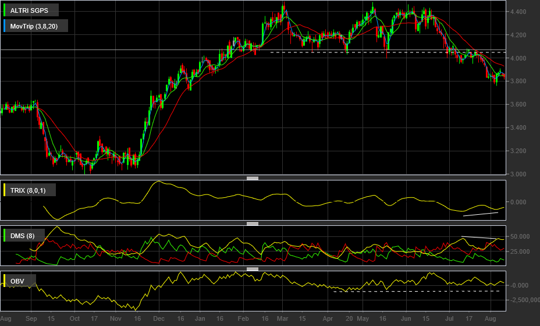Click the yellow color marker beside OBV

pos(4,281)
